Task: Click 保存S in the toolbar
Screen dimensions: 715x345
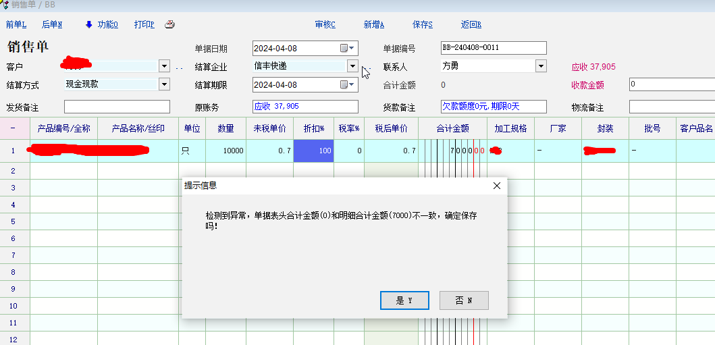Action: pos(423,24)
